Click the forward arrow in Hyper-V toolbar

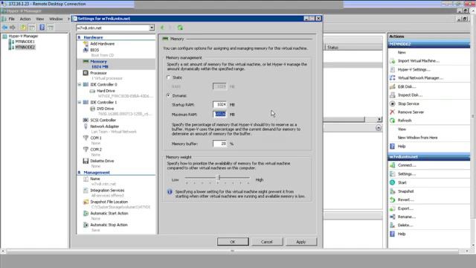(x=13, y=28)
